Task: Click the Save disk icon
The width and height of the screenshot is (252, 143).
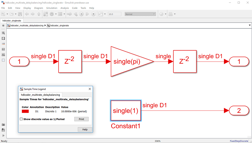Action: pos(20,14)
